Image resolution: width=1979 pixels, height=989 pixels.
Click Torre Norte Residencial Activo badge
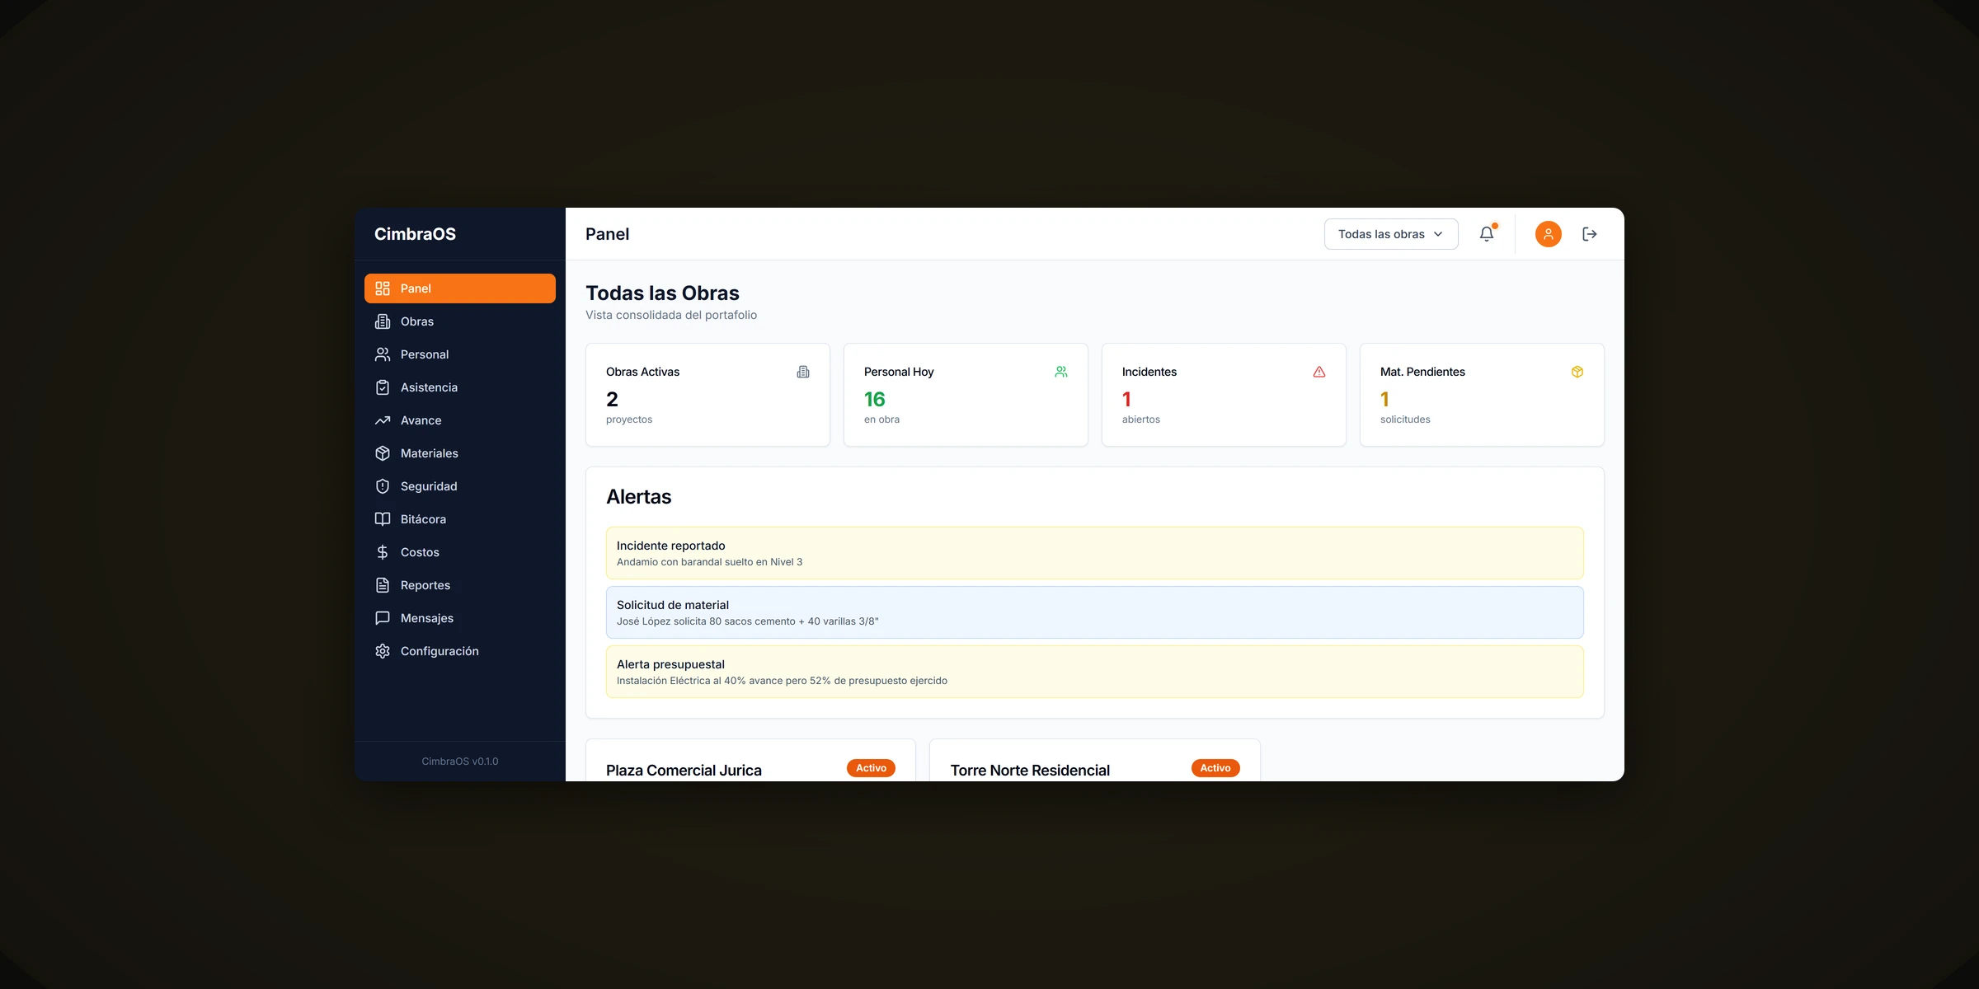[x=1215, y=768]
